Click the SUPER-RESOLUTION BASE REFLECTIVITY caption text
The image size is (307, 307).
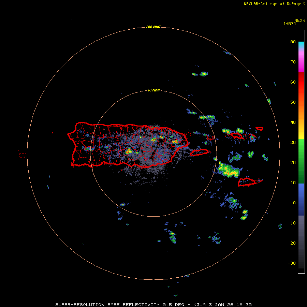pos(107,305)
